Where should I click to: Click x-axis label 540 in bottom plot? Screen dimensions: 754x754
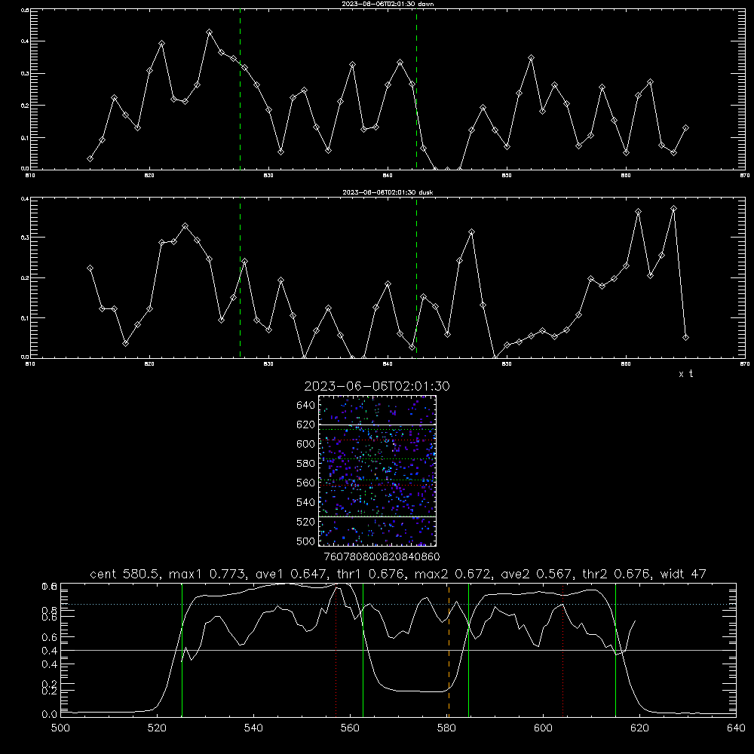(253, 728)
